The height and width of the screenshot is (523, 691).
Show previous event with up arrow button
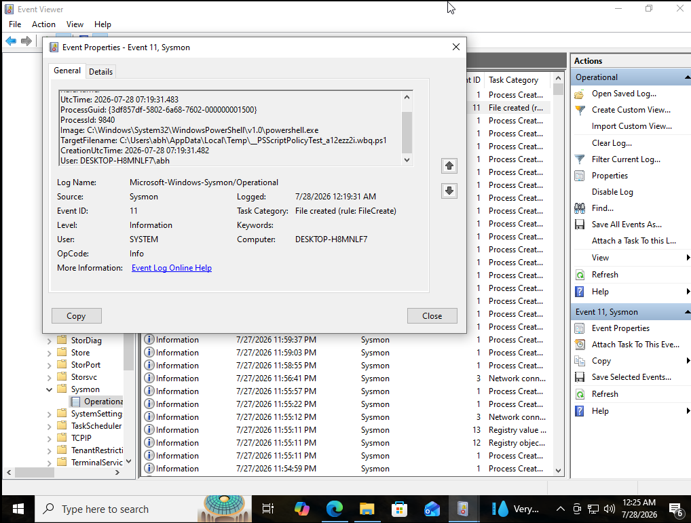449,166
